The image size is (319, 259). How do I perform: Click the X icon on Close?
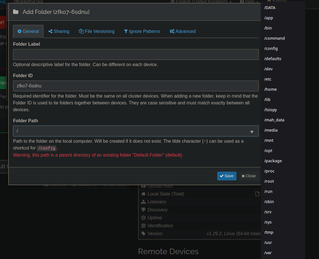point(243,176)
